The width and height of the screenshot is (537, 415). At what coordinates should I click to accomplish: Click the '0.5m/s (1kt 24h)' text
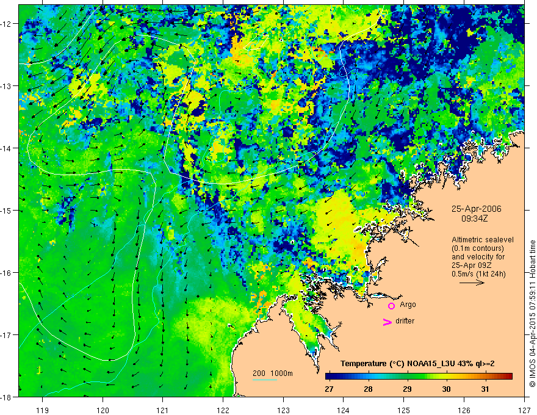[479, 274]
